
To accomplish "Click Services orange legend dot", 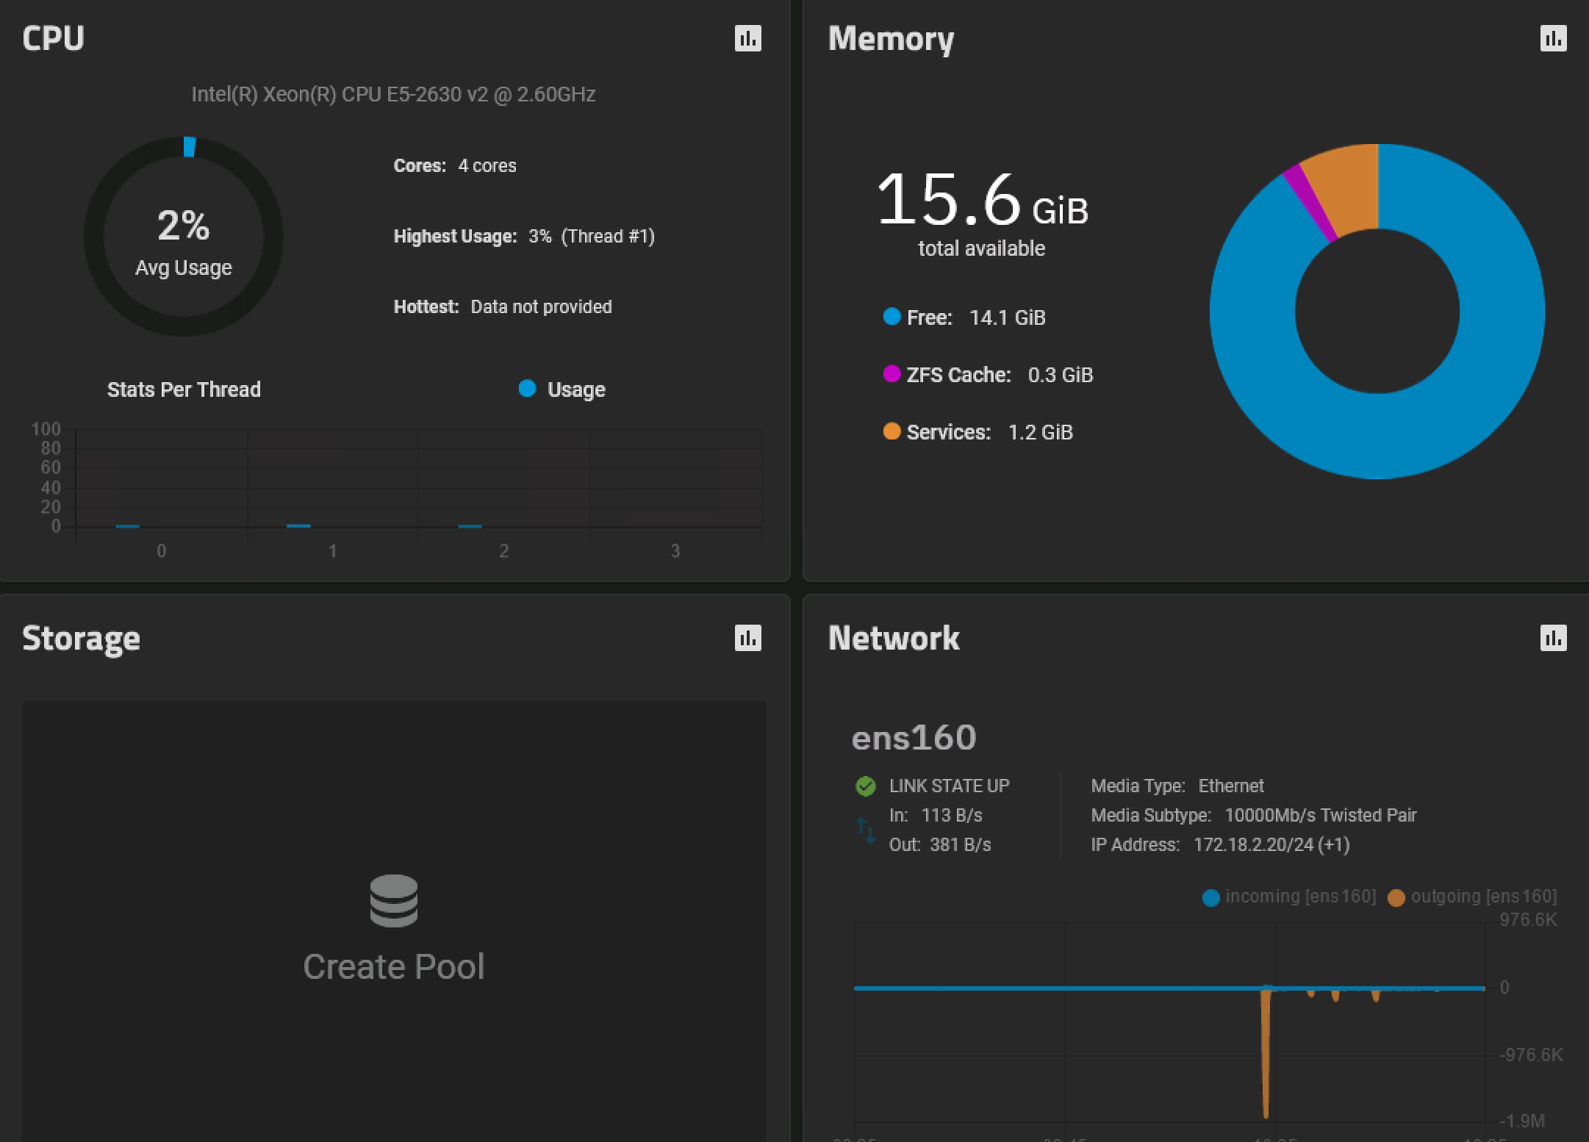I will [892, 431].
